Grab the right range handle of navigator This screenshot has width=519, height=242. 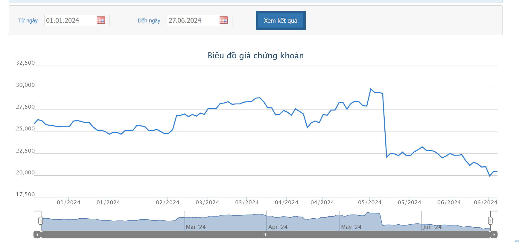click(490, 221)
